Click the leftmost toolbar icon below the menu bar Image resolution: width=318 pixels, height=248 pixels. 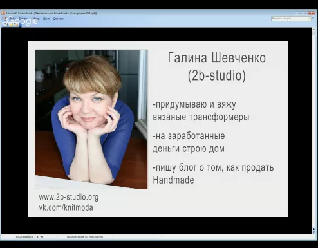(5, 24)
